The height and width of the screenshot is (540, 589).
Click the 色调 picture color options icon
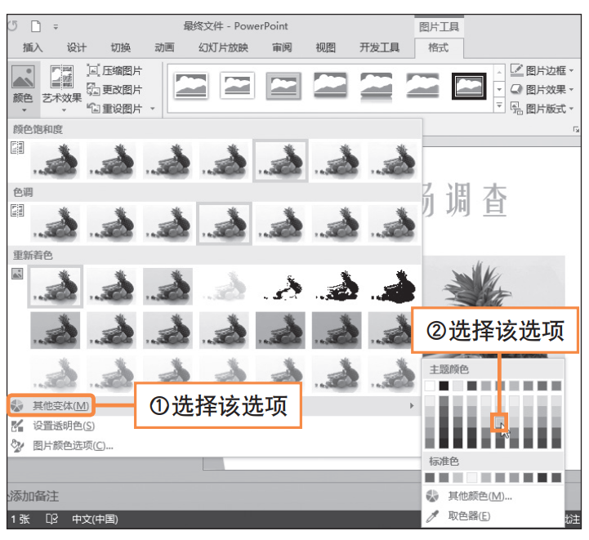tap(17, 210)
